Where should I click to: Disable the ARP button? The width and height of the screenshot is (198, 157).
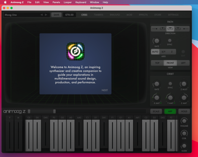(170, 111)
